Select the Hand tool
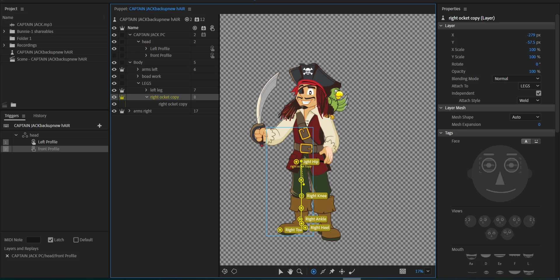This screenshot has height=280, width=560. pos(290,272)
